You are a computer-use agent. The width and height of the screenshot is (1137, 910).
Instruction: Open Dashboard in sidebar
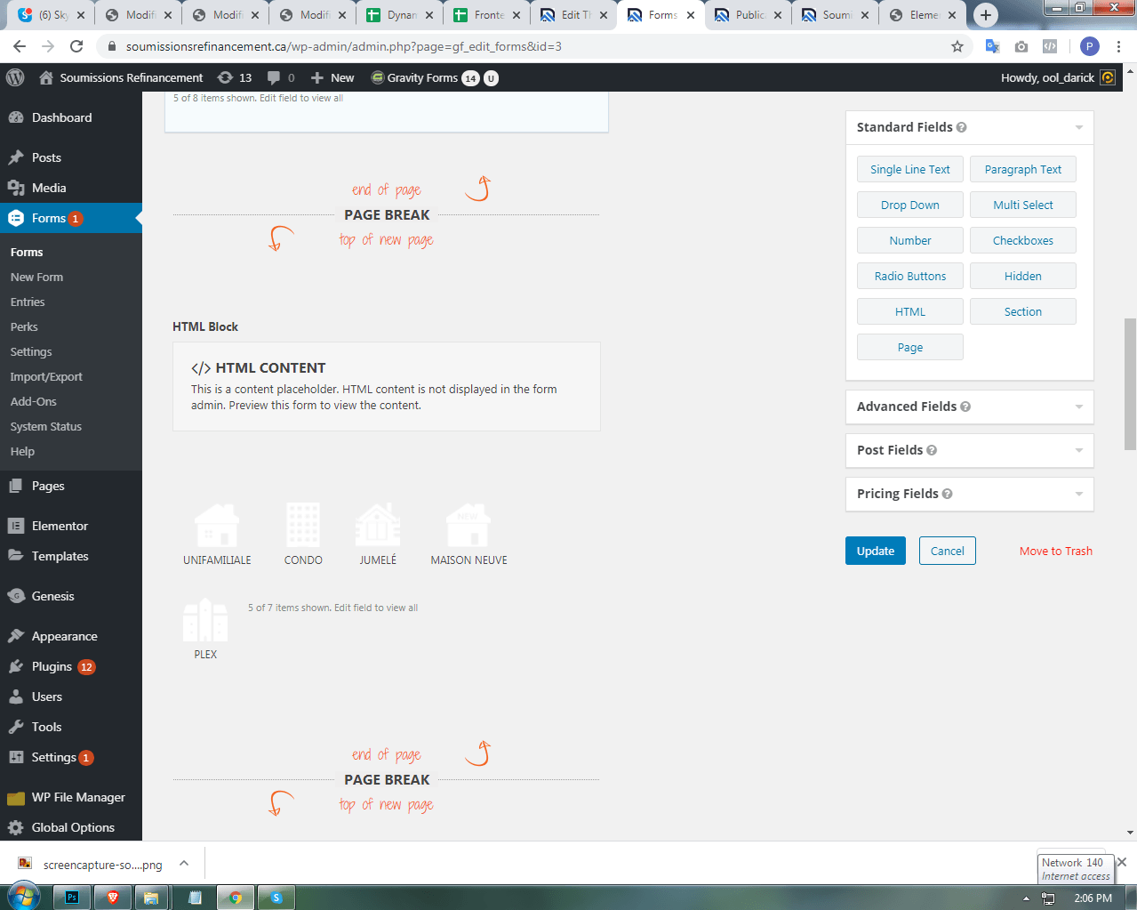click(71, 117)
